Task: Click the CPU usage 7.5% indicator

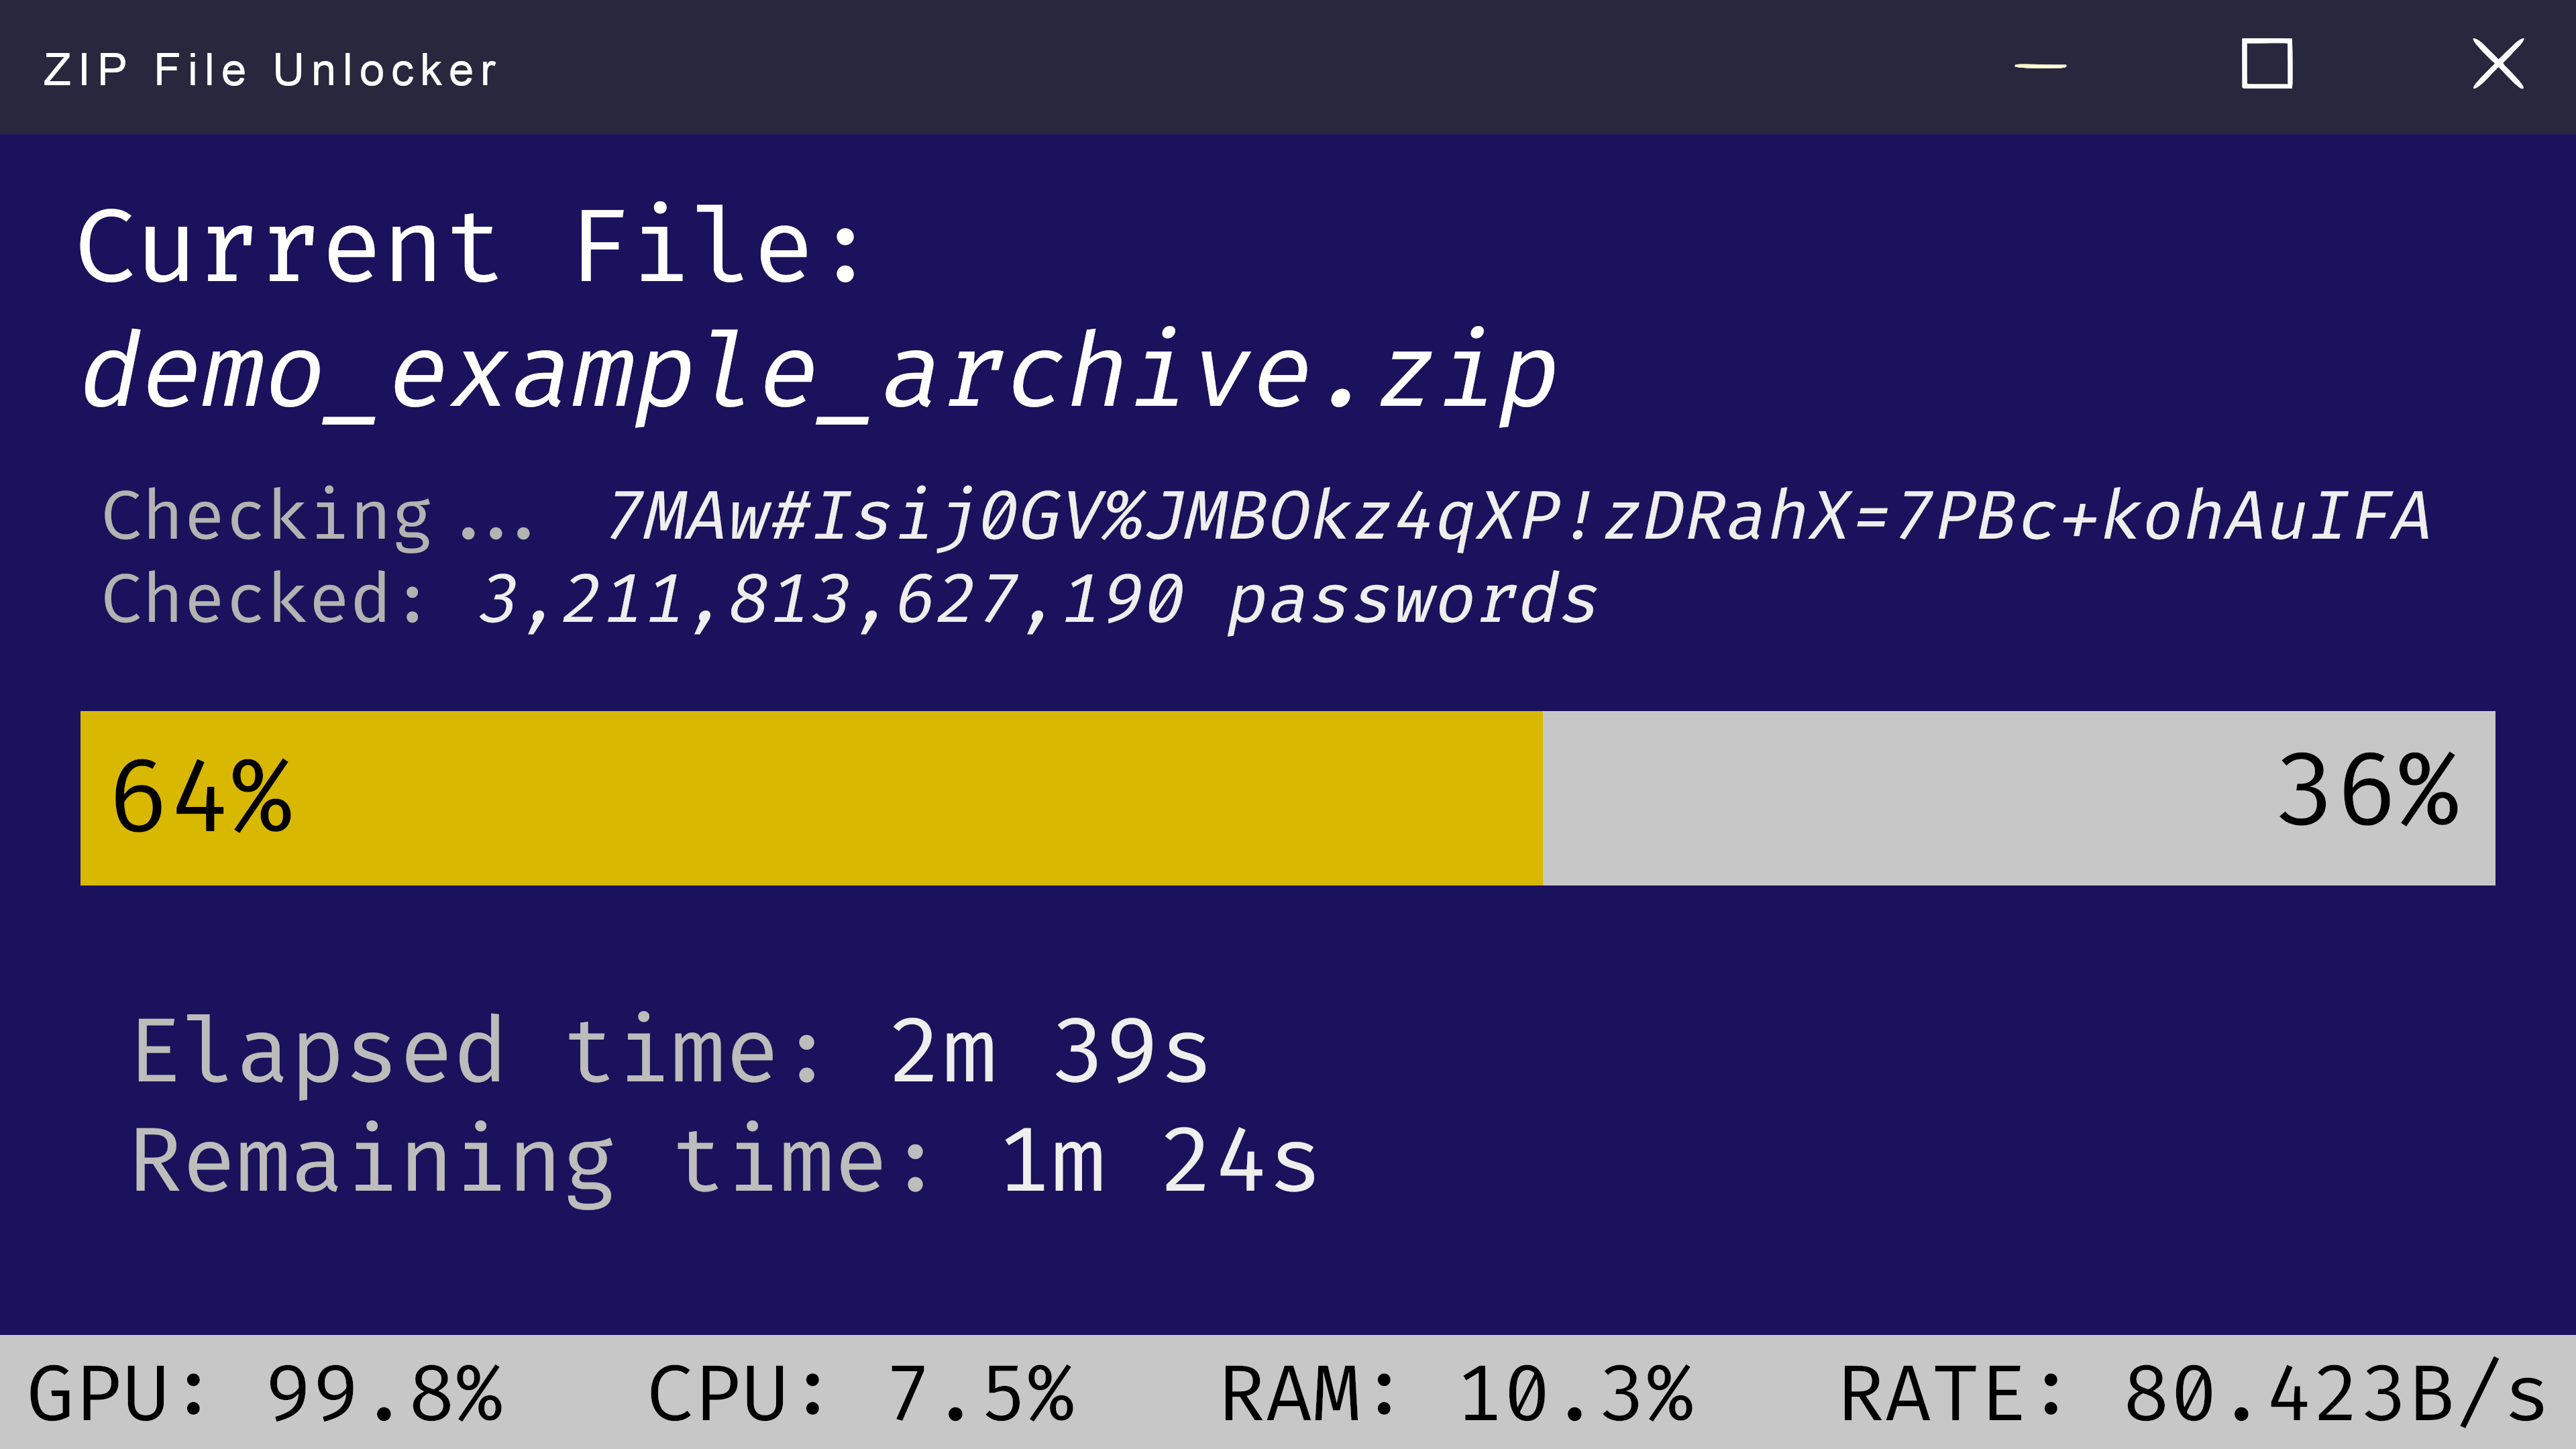Action: point(860,1393)
